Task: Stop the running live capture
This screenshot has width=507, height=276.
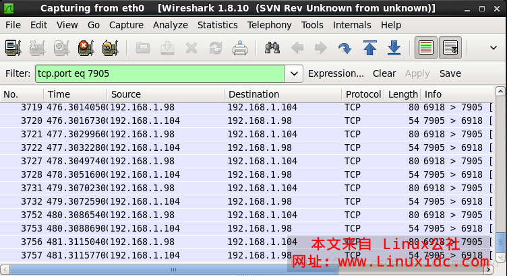Action: pyautogui.click(x=86, y=48)
